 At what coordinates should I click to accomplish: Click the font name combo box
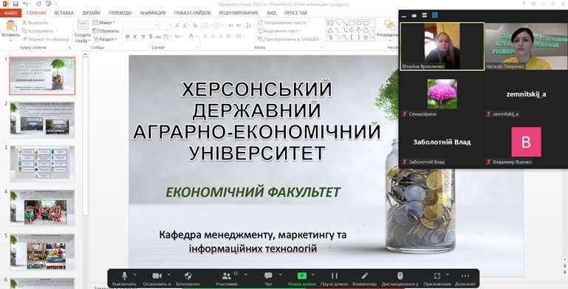[141, 25]
